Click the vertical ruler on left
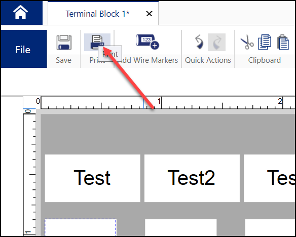The height and width of the screenshot is (237, 296). pyautogui.click(x=29, y=173)
